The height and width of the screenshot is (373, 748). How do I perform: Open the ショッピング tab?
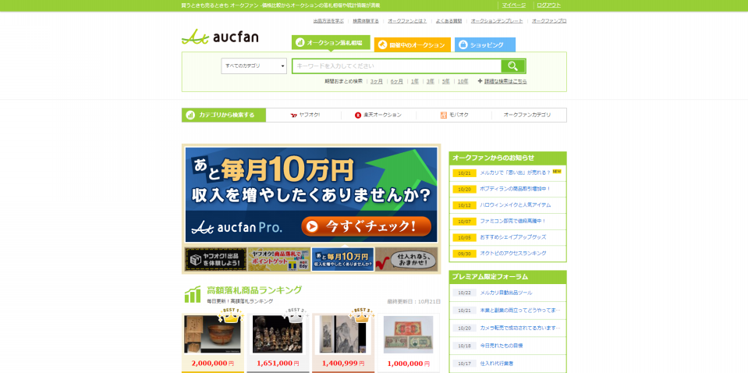click(484, 44)
